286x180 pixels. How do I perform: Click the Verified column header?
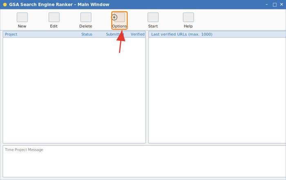[x=138, y=34]
